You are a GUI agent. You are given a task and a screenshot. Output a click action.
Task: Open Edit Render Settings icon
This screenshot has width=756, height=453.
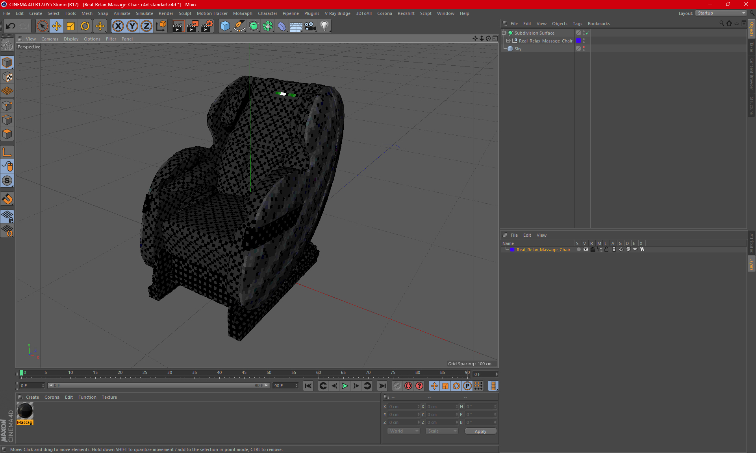point(207,26)
